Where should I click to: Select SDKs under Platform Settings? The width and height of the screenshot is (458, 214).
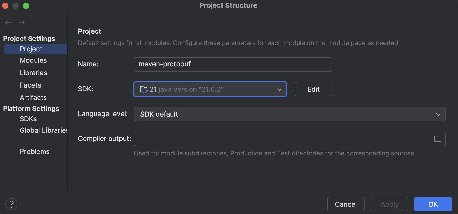pyautogui.click(x=28, y=119)
